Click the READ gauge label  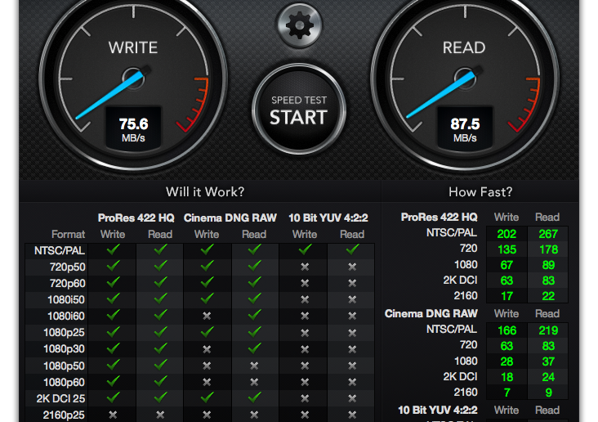(464, 47)
